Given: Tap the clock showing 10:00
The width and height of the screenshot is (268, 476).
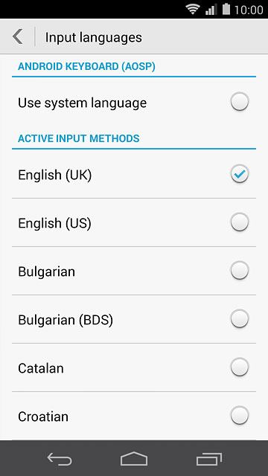Looking at the screenshot, I should pos(249,10).
